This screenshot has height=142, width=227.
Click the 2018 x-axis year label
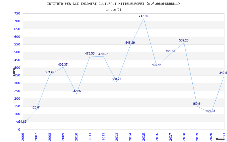[184, 137]
